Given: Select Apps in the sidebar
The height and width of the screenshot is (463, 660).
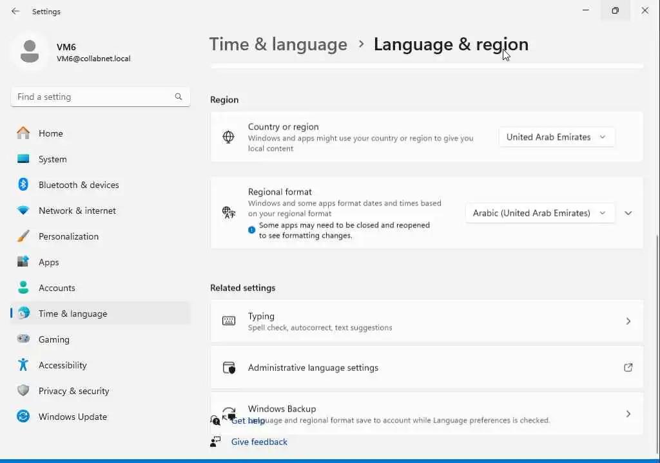Looking at the screenshot, I should click(x=100, y=261).
